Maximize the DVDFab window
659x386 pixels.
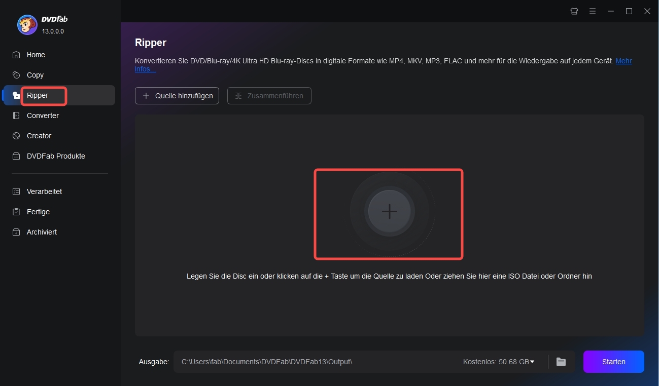[629, 11]
